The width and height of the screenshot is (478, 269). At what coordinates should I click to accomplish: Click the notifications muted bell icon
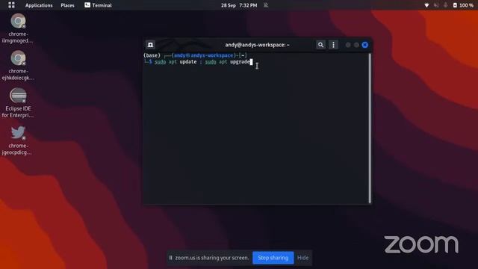(266, 5)
